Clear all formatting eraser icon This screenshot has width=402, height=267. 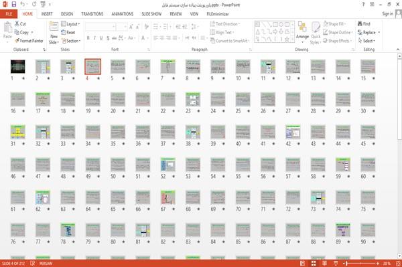tap(147, 27)
